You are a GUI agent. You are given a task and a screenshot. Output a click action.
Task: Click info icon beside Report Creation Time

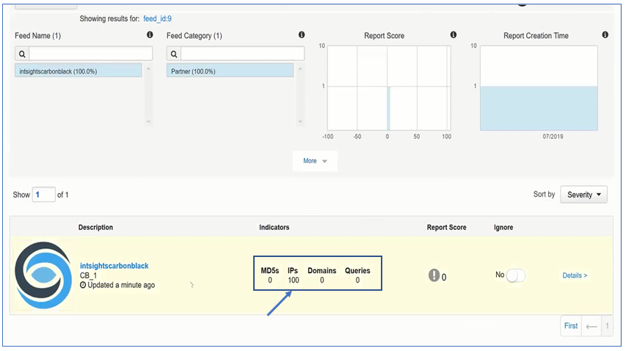(605, 35)
